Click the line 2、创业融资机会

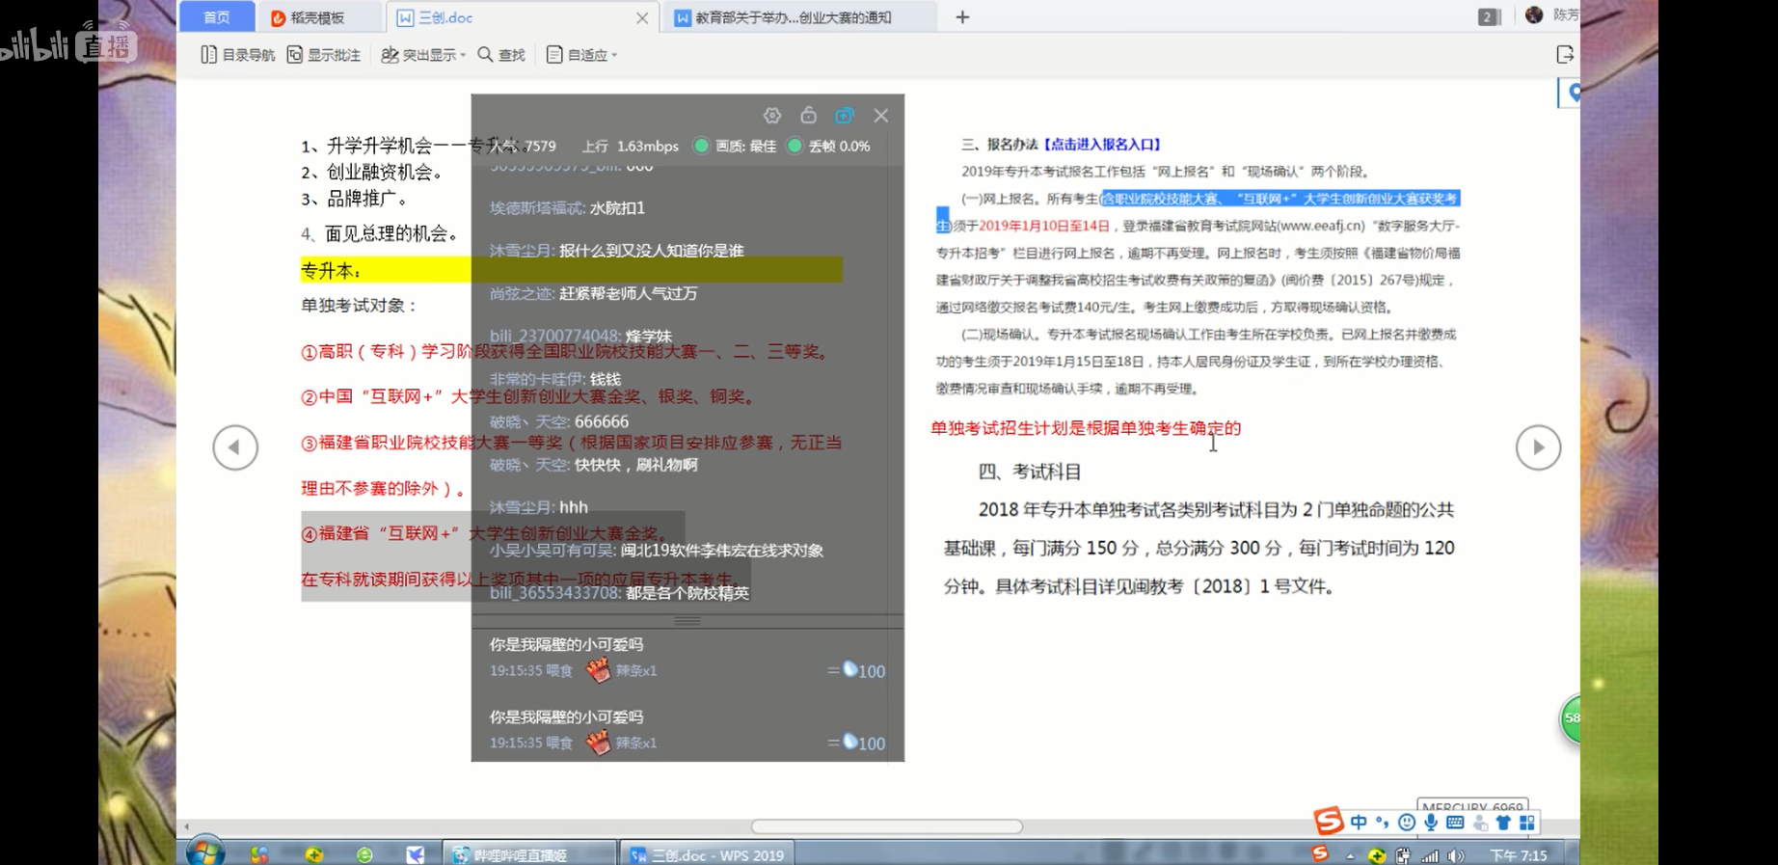372,173
